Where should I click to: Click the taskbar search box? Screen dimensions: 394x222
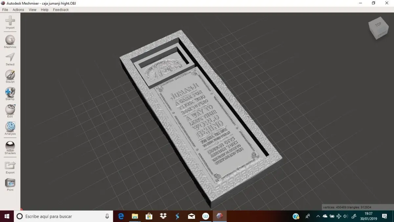pos(63,216)
